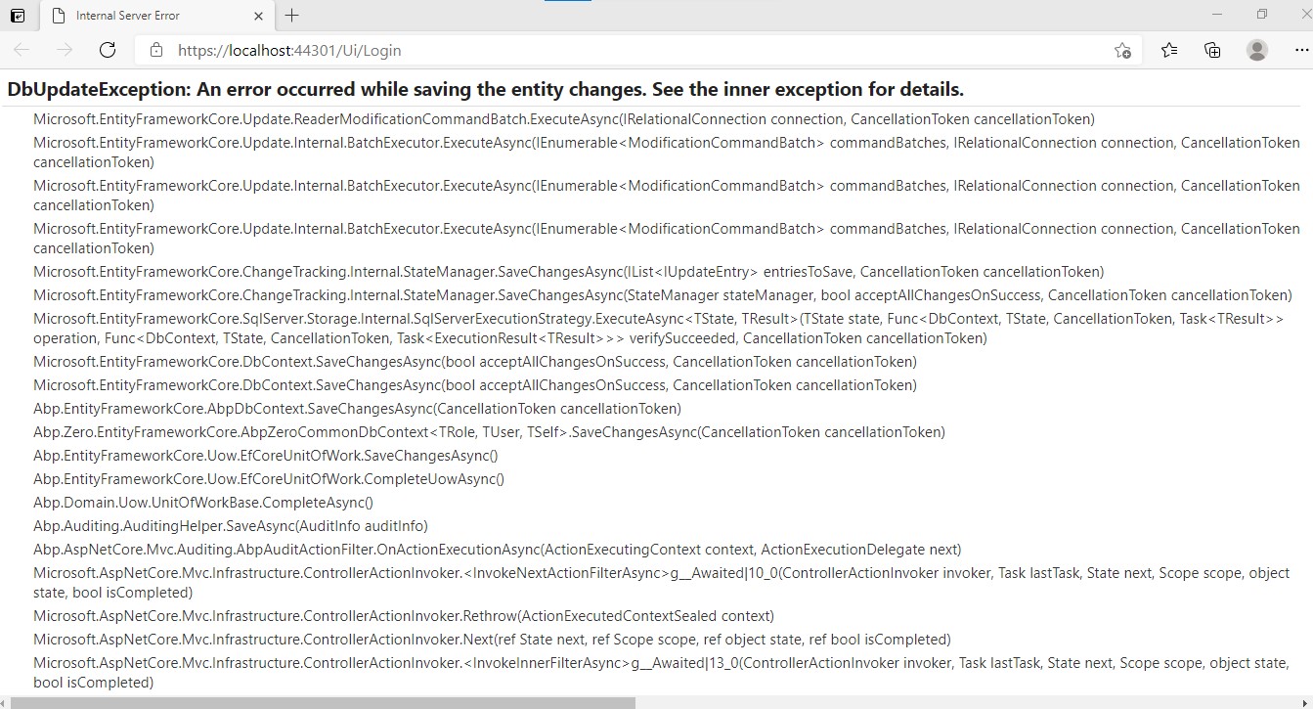The height and width of the screenshot is (709, 1313).
Task: Open the Favorites list
Action: [1169, 50]
